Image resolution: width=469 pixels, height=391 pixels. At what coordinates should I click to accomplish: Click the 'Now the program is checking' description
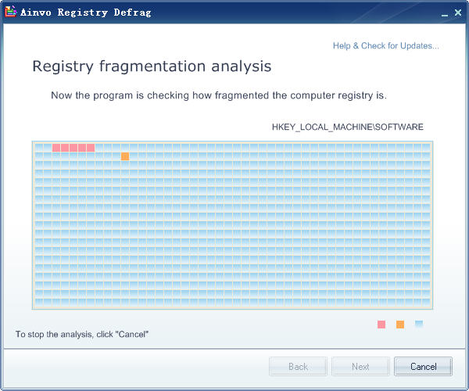tap(219, 95)
